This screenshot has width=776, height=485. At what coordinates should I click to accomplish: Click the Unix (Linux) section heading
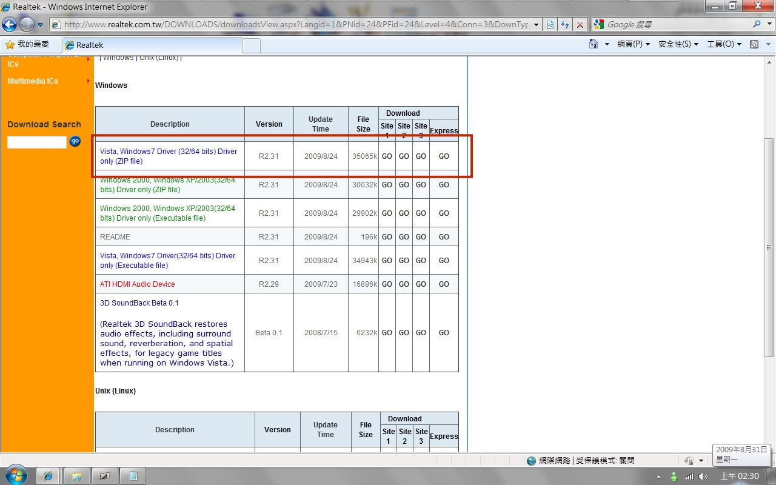pyautogui.click(x=115, y=391)
